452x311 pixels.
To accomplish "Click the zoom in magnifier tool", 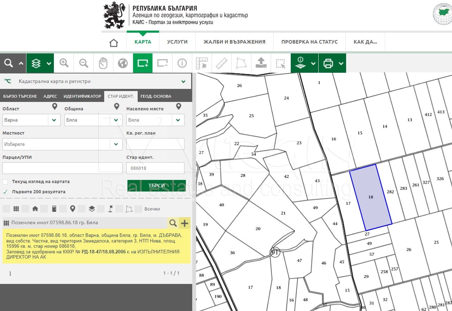I will pyautogui.click(x=64, y=63).
